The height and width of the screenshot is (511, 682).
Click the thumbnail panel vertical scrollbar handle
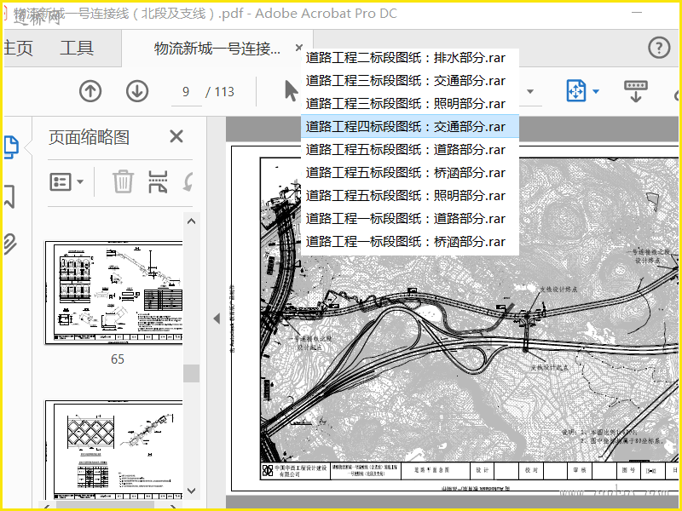point(192,373)
